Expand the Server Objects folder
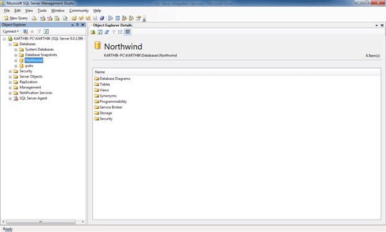This screenshot has height=232, width=386. tap(10, 77)
